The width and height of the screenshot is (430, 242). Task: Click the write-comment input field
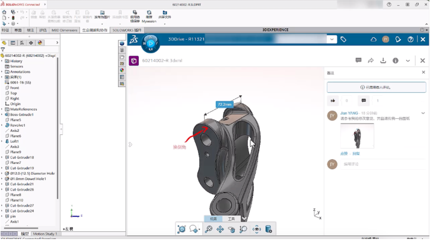383,164
